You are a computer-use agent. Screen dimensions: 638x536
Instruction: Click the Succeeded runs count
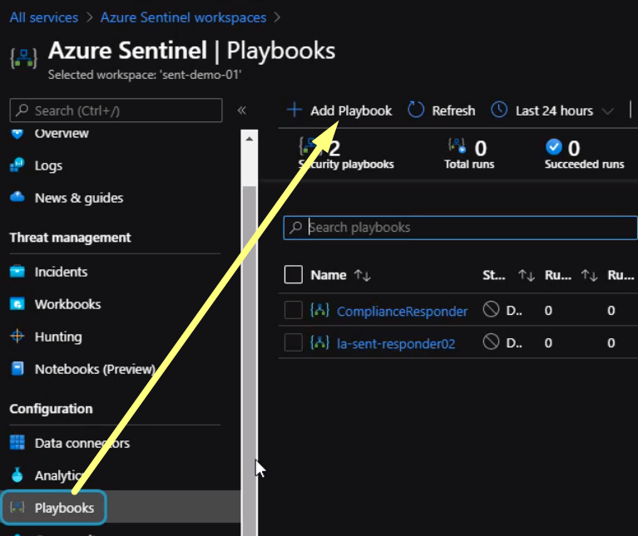tap(574, 148)
